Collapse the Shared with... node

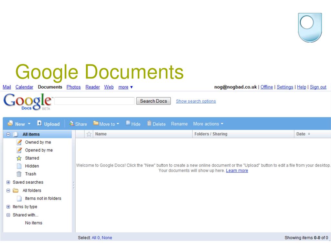pyautogui.click(x=8, y=215)
